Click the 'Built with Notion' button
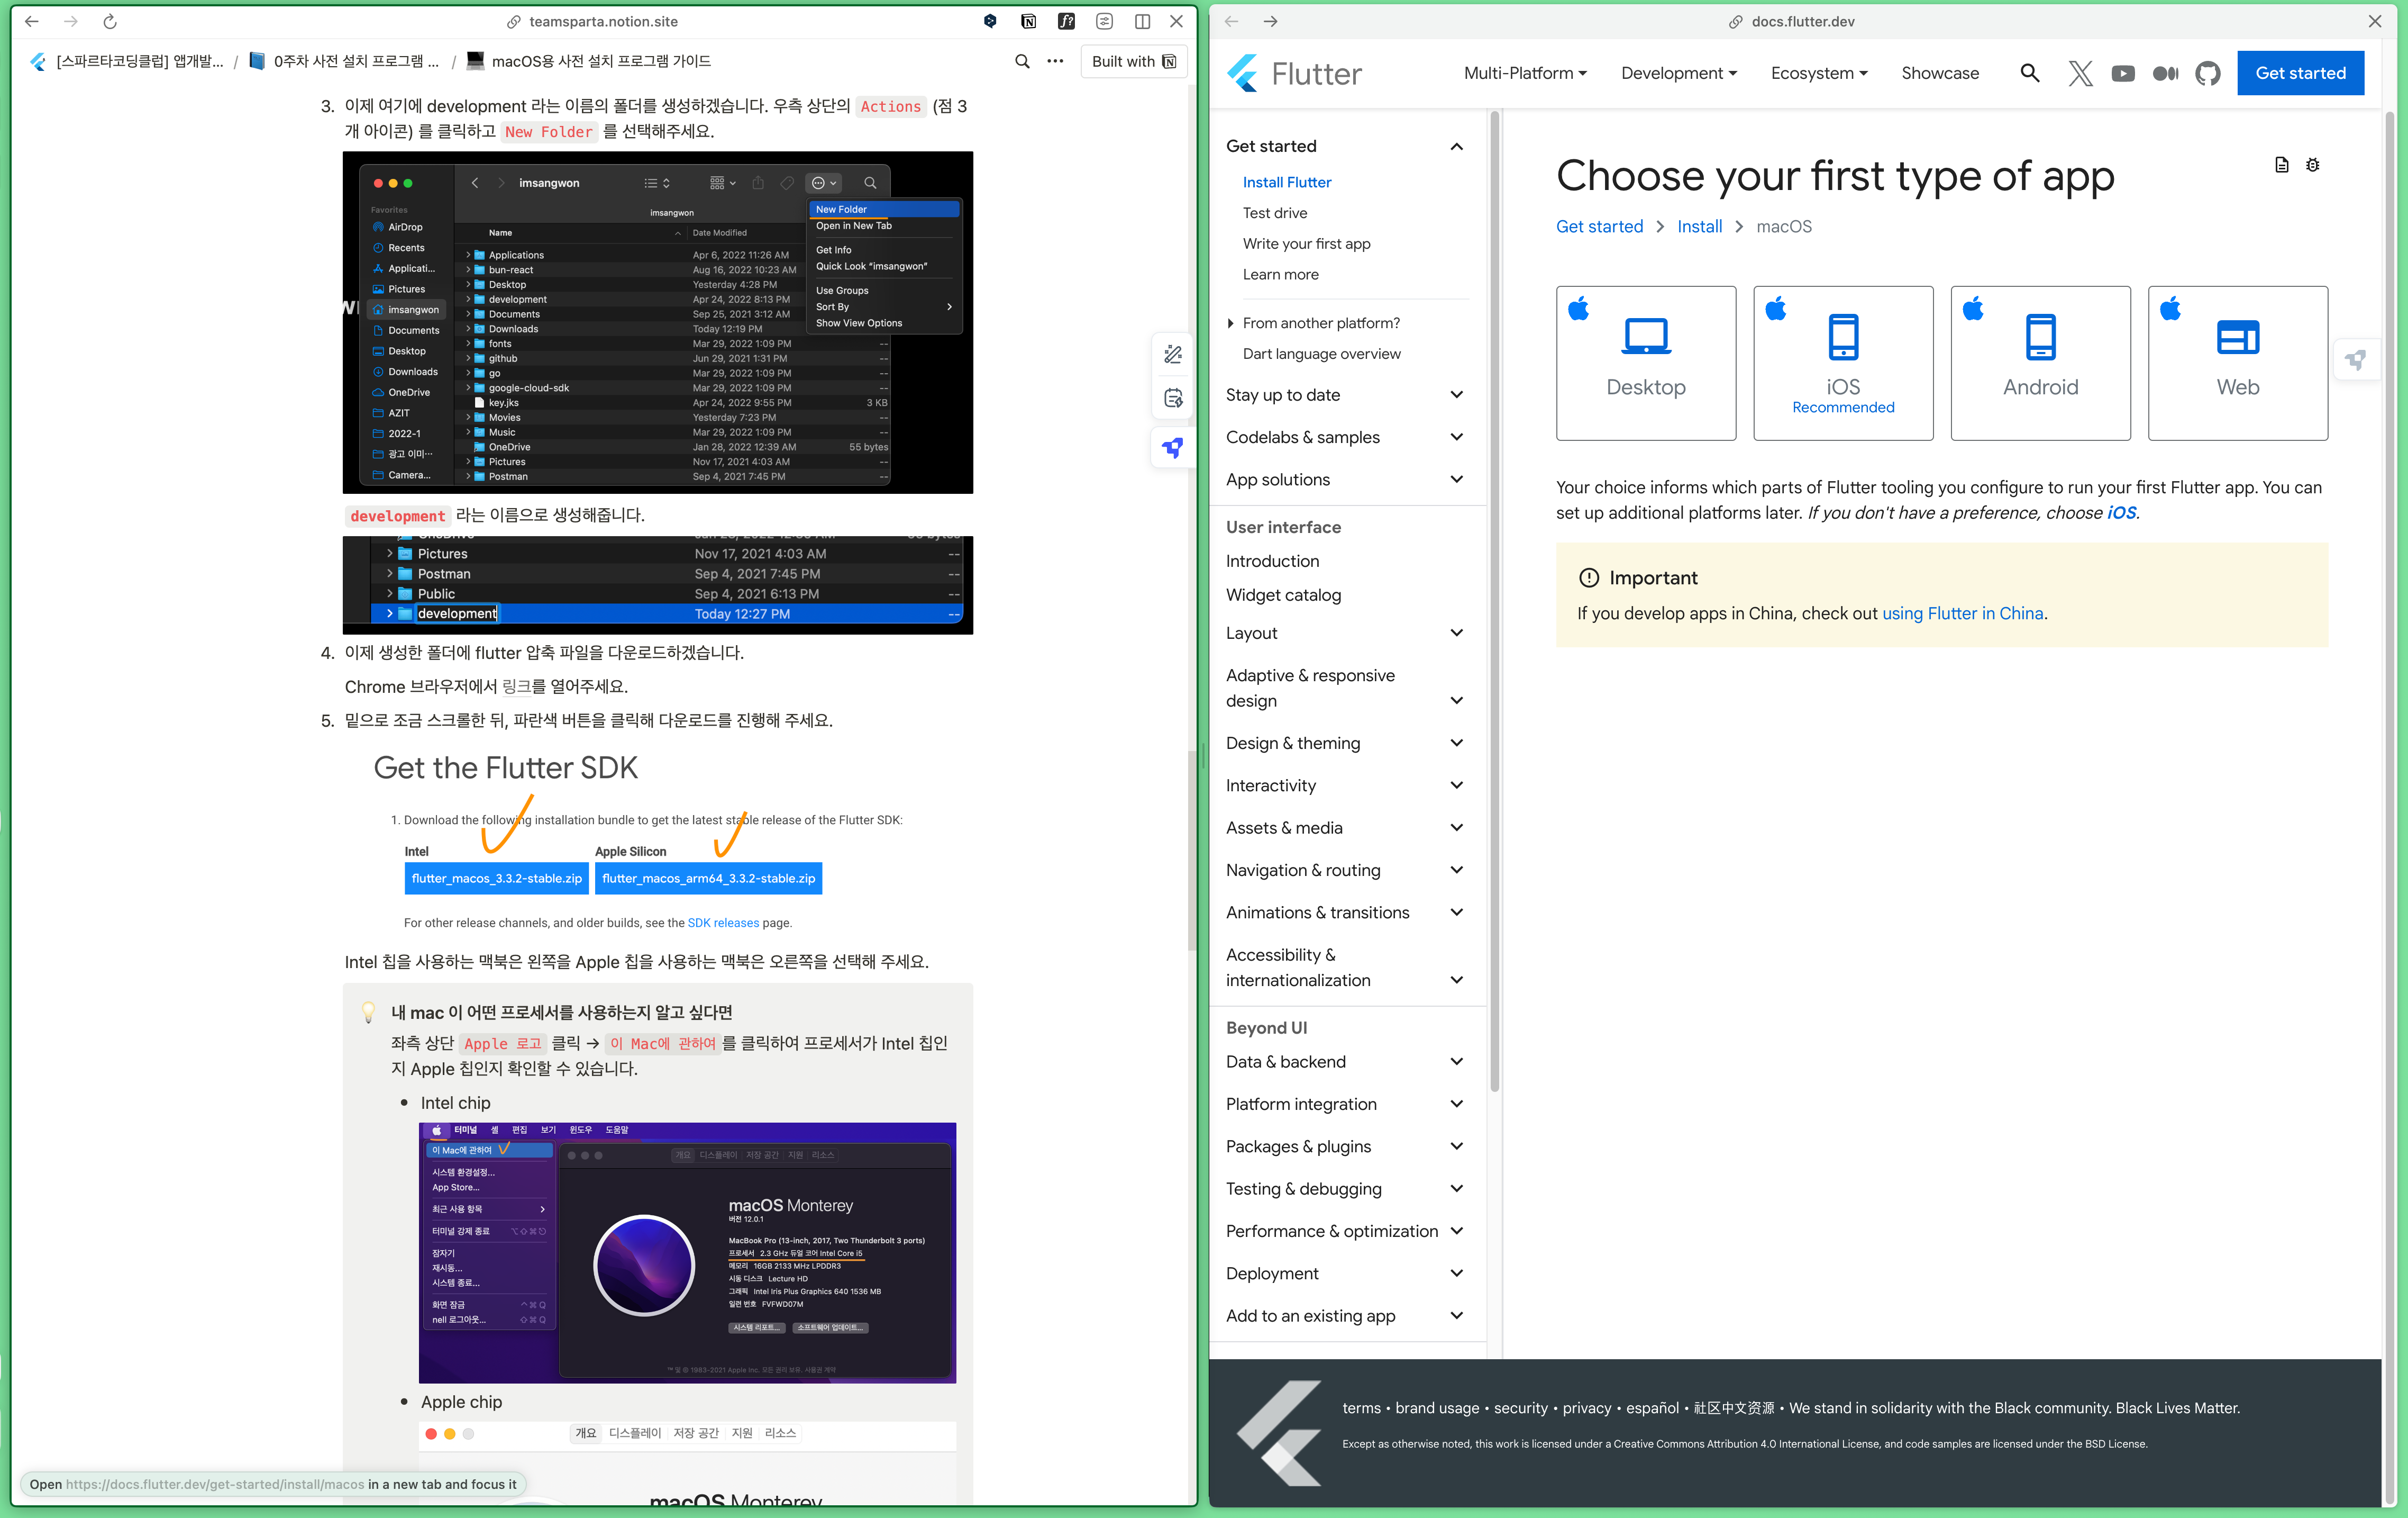2408x1518 pixels. coord(1133,61)
